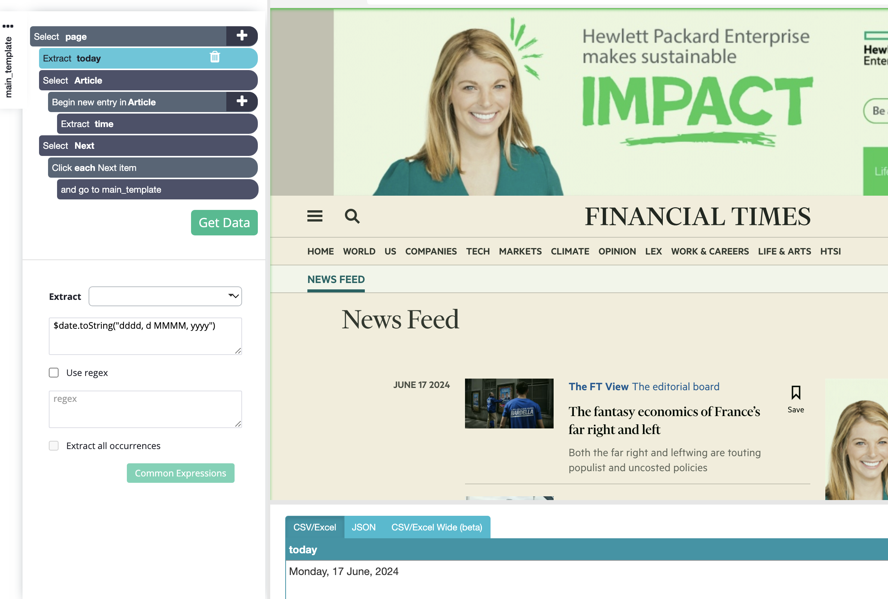Image resolution: width=888 pixels, height=599 pixels.
Task: Open the Extract type dropdown
Action: click(165, 296)
